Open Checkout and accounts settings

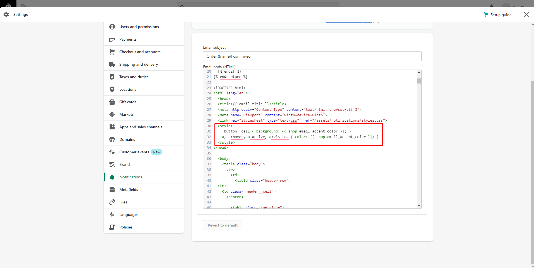click(x=140, y=52)
